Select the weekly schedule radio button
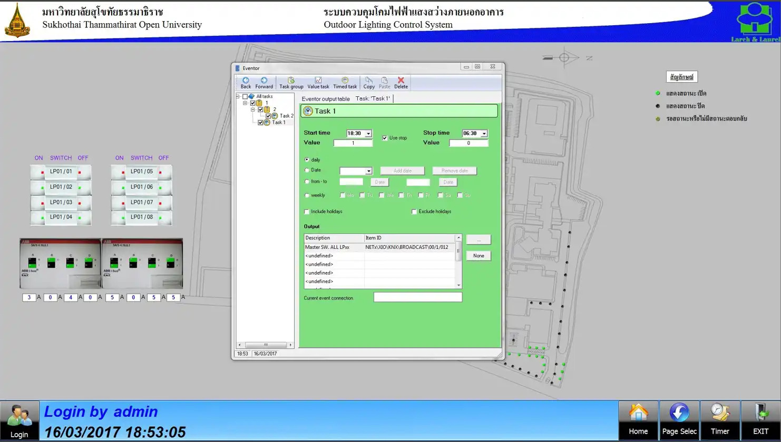The image size is (781, 442). pos(307,195)
